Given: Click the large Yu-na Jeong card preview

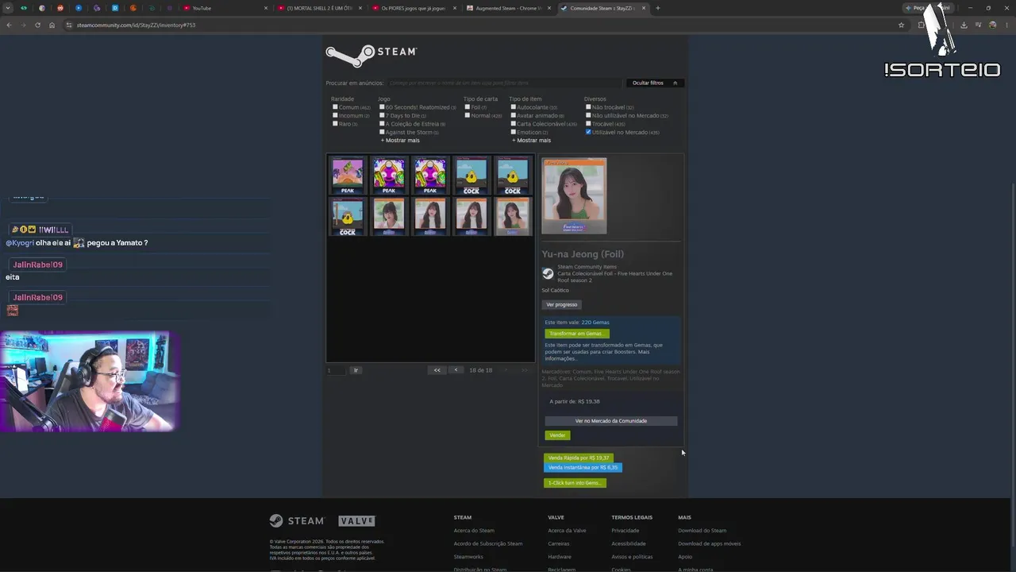Looking at the screenshot, I should coord(574,196).
